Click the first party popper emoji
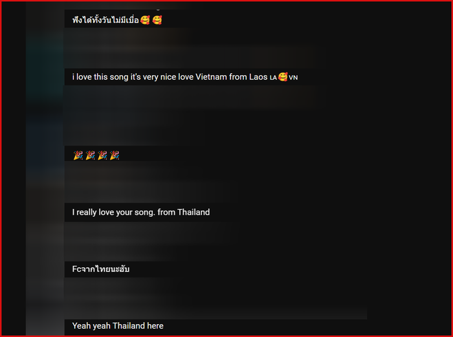This screenshot has height=337, width=453. coord(78,155)
